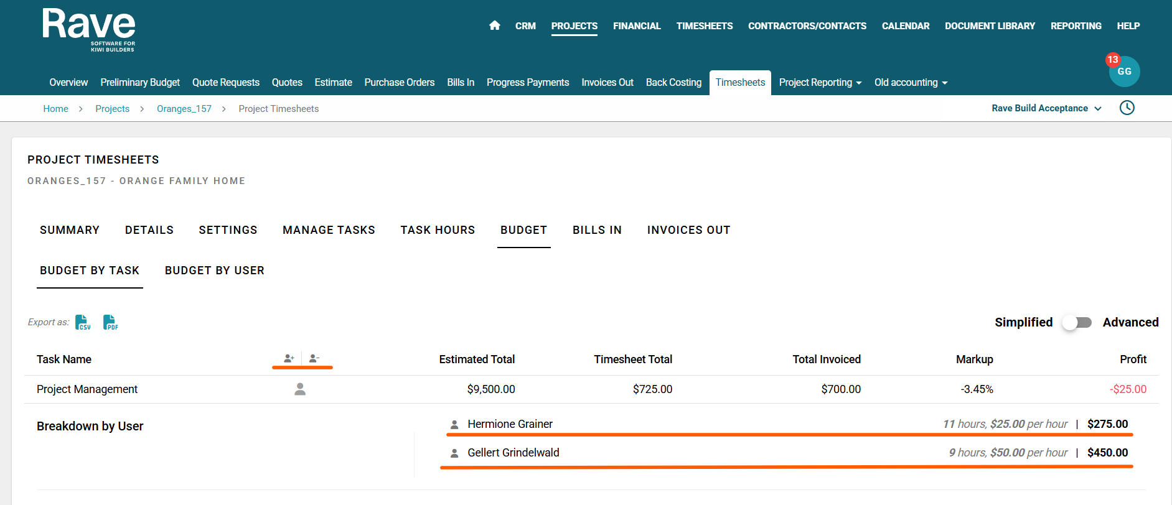Open the Task Hours tab
Screen dimensions: 1172x505
click(x=438, y=230)
